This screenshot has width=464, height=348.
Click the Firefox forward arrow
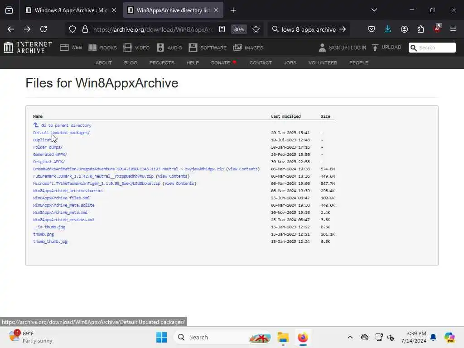tap(27, 29)
